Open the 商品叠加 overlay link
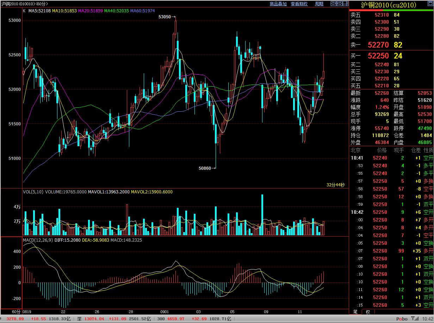Screen dimensions: 434x323 click(278, 4)
